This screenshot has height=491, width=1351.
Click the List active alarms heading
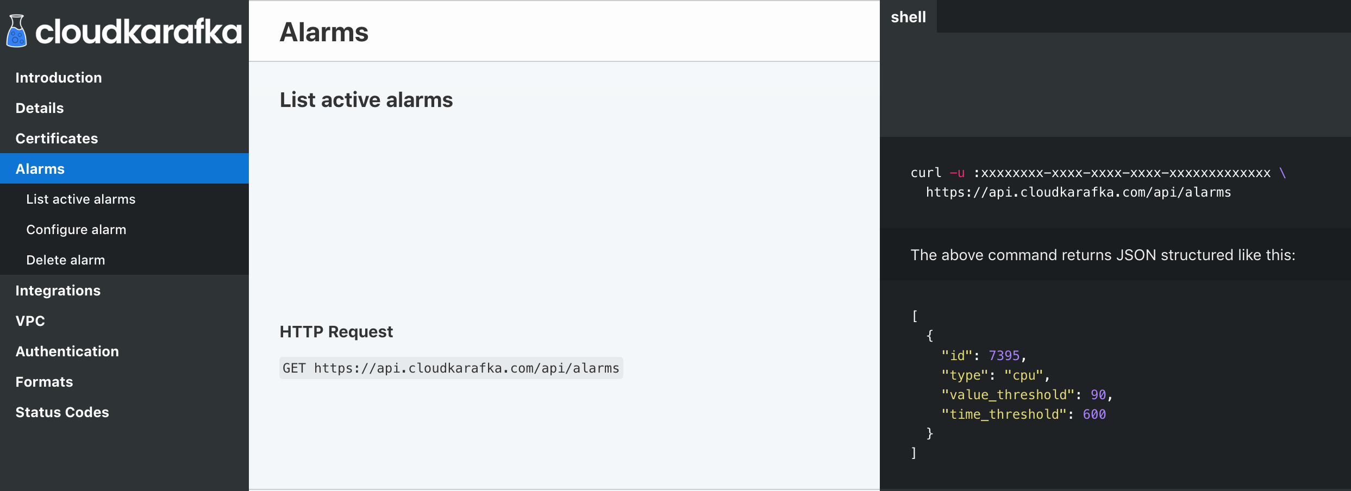click(x=366, y=100)
